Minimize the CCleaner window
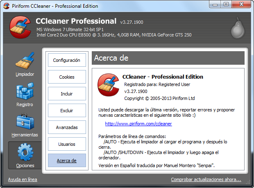Screen dimensions: 254x188 coord(215,5)
